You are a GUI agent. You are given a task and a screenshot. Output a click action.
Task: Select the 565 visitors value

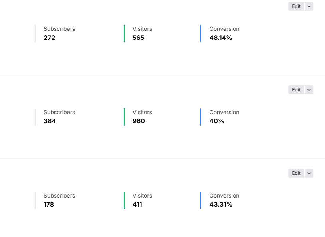coord(138,38)
